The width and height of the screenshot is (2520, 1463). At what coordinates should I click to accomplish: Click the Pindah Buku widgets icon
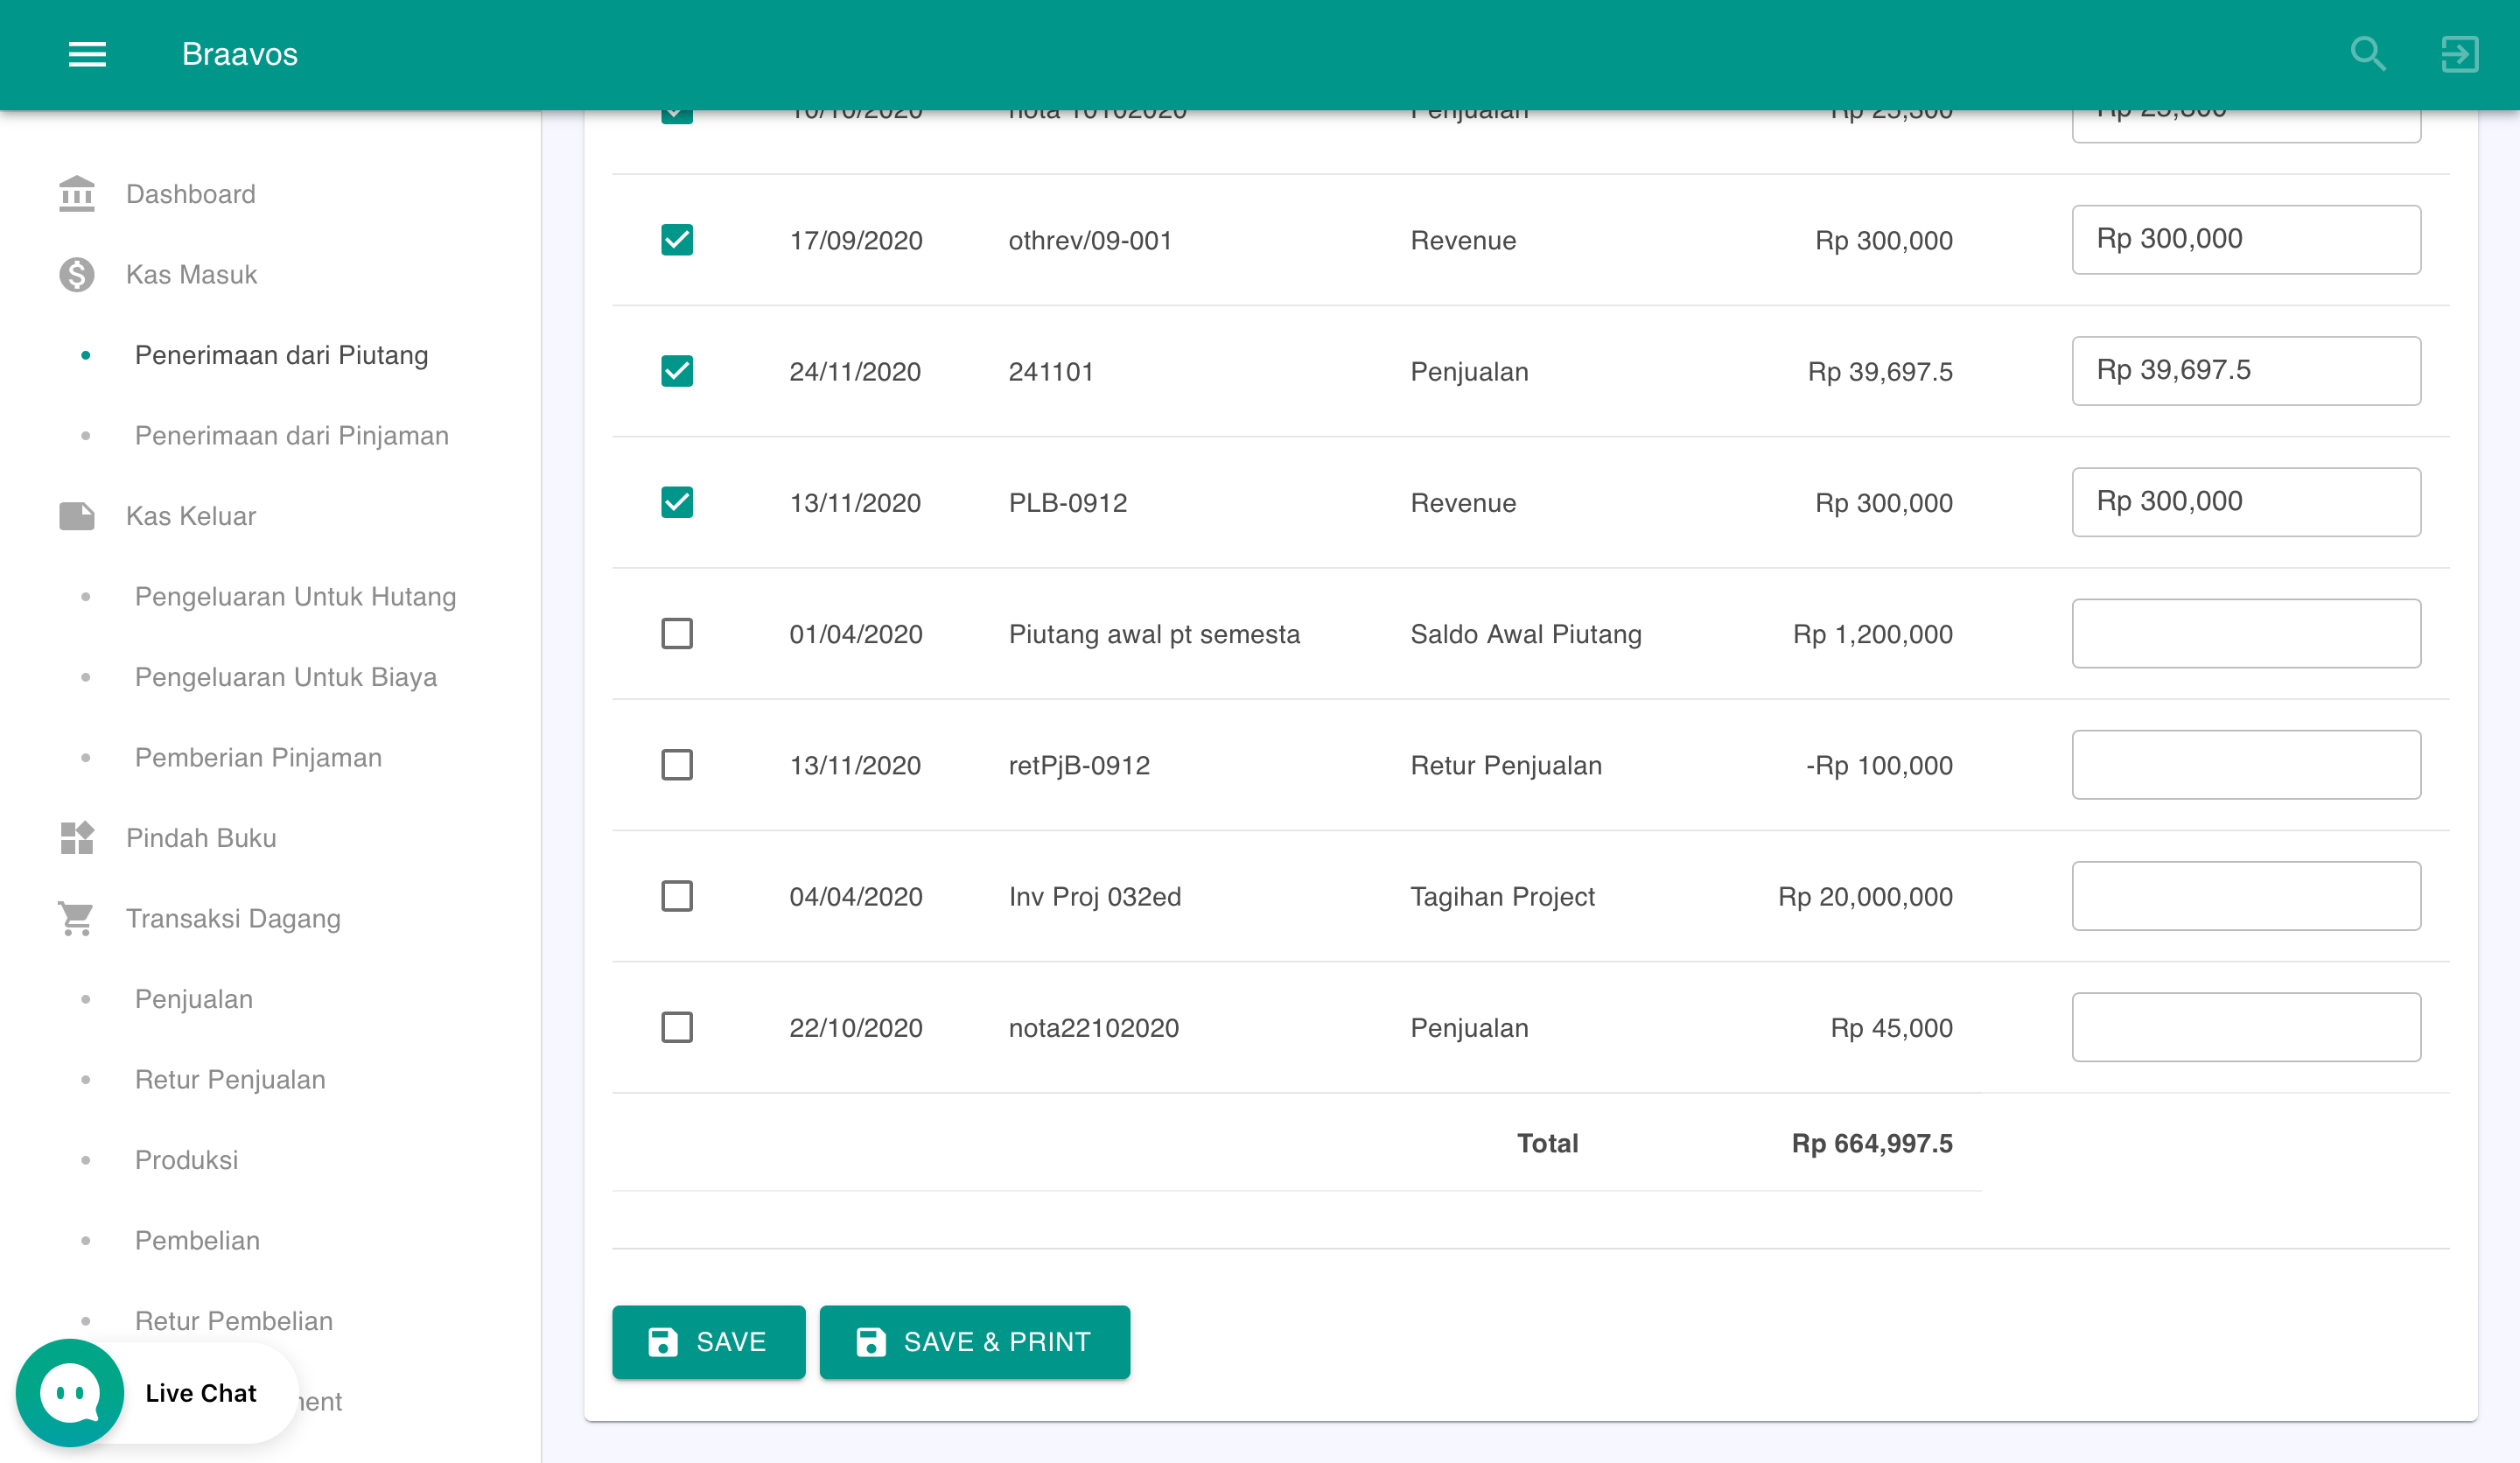point(76,838)
